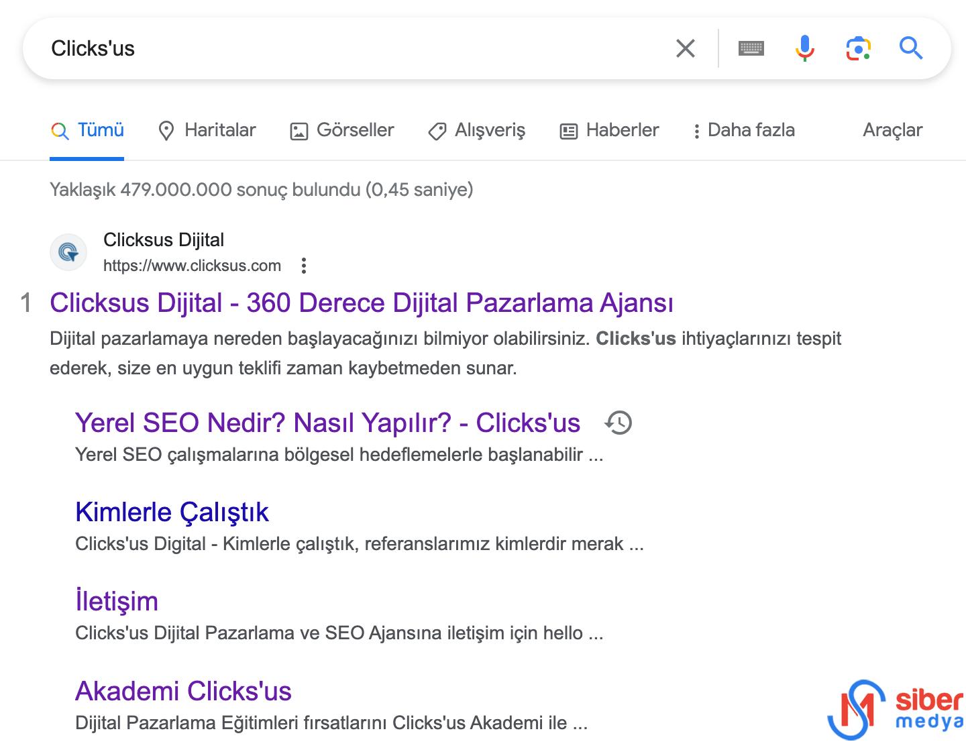Open the on-screen keyboard input tool
Viewport: 966px width, 754px height.
coord(751,48)
